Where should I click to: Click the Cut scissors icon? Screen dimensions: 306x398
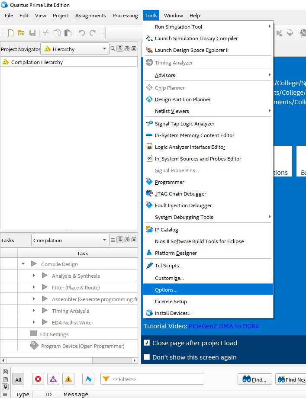coord(46,33)
